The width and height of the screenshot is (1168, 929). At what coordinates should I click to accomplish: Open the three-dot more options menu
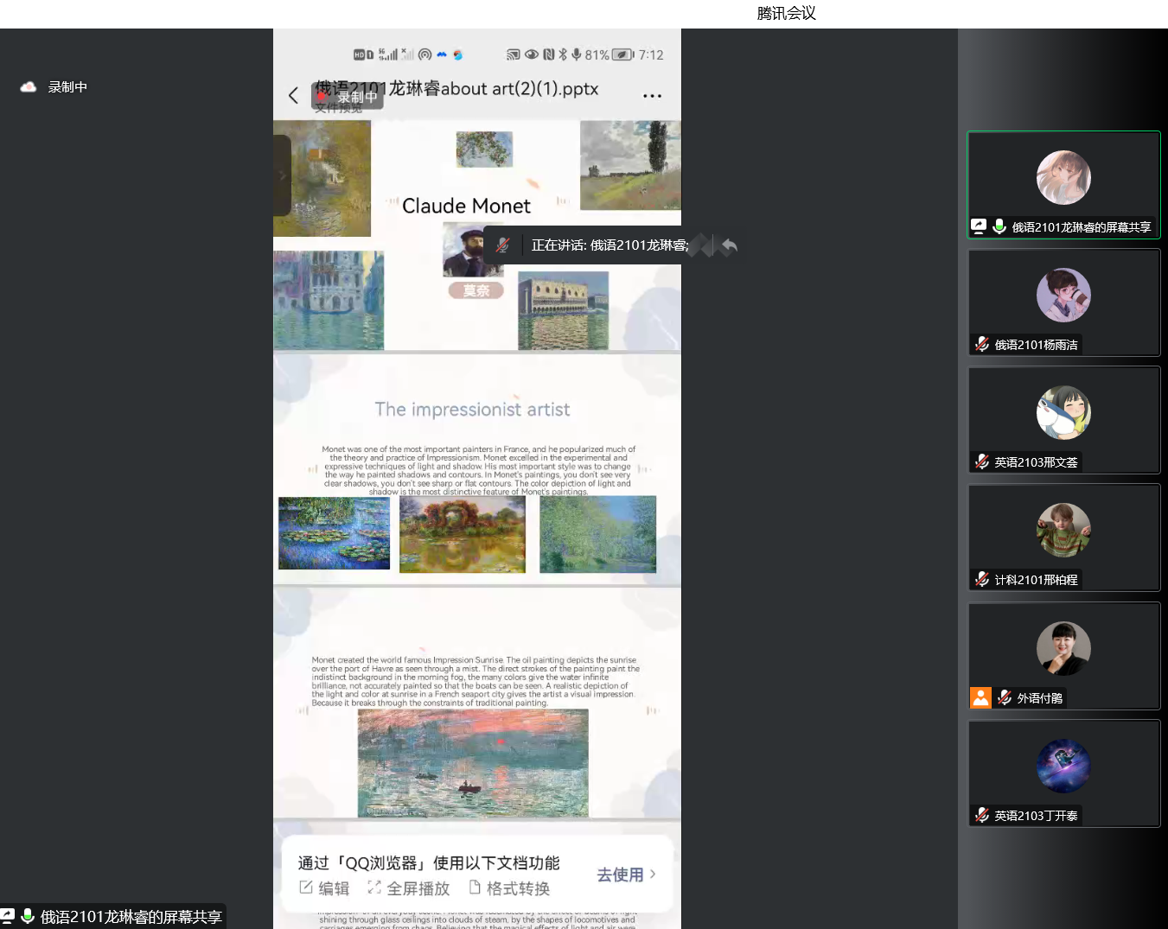(653, 96)
